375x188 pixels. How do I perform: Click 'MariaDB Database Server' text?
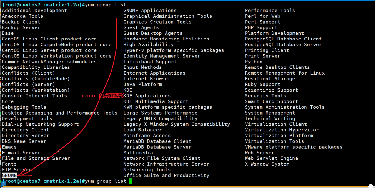[x=157, y=147]
